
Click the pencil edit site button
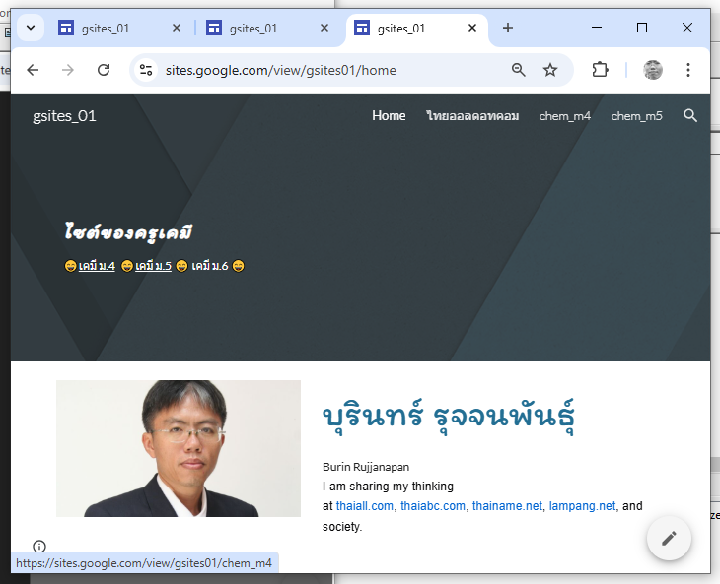669,538
